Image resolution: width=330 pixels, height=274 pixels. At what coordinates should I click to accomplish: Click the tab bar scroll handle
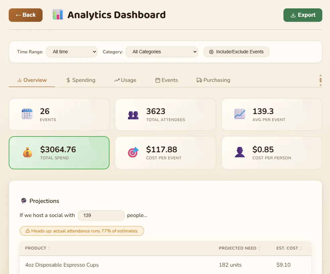coord(321,80)
